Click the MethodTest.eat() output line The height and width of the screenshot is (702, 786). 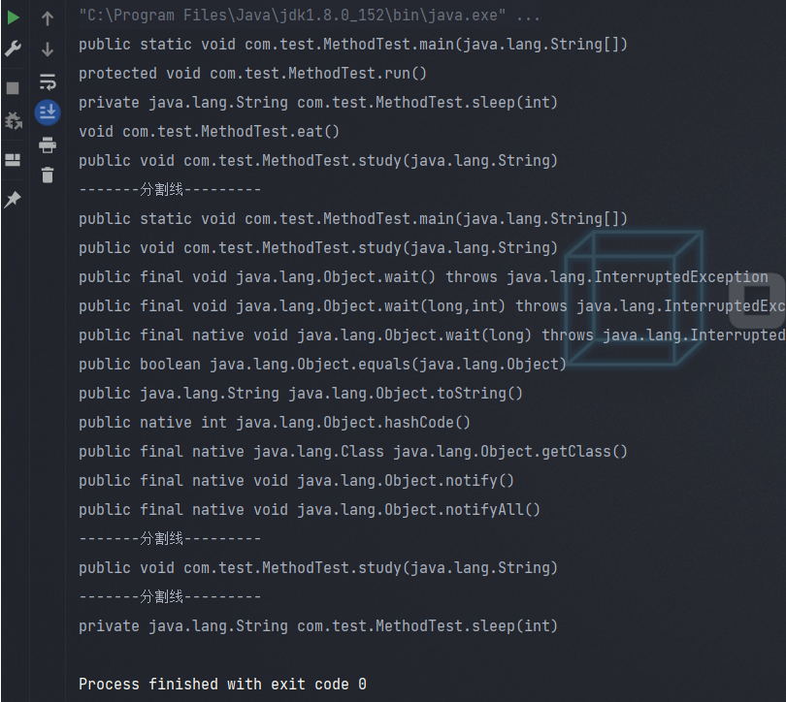[209, 132]
